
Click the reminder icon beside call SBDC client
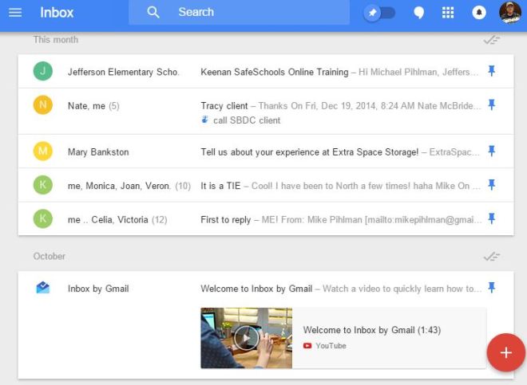click(204, 120)
